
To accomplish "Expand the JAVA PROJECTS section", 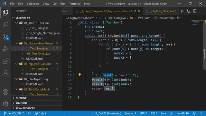I will 36,108.
